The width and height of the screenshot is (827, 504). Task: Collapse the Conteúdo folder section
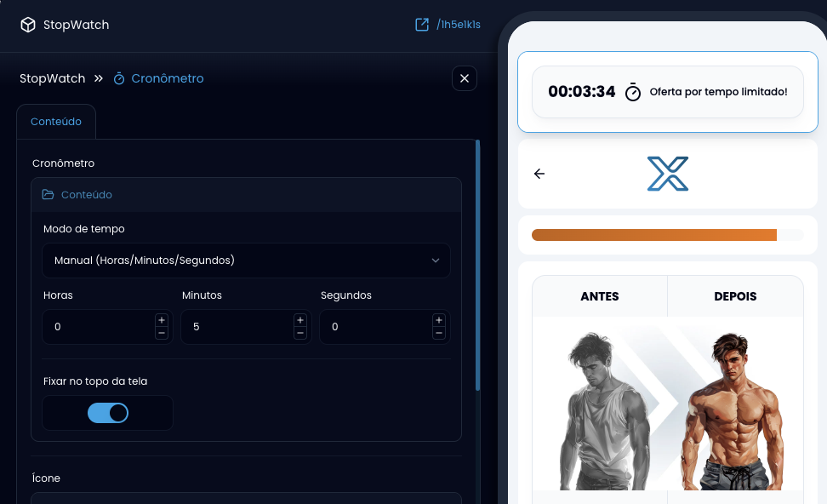click(x=246, y=195)
